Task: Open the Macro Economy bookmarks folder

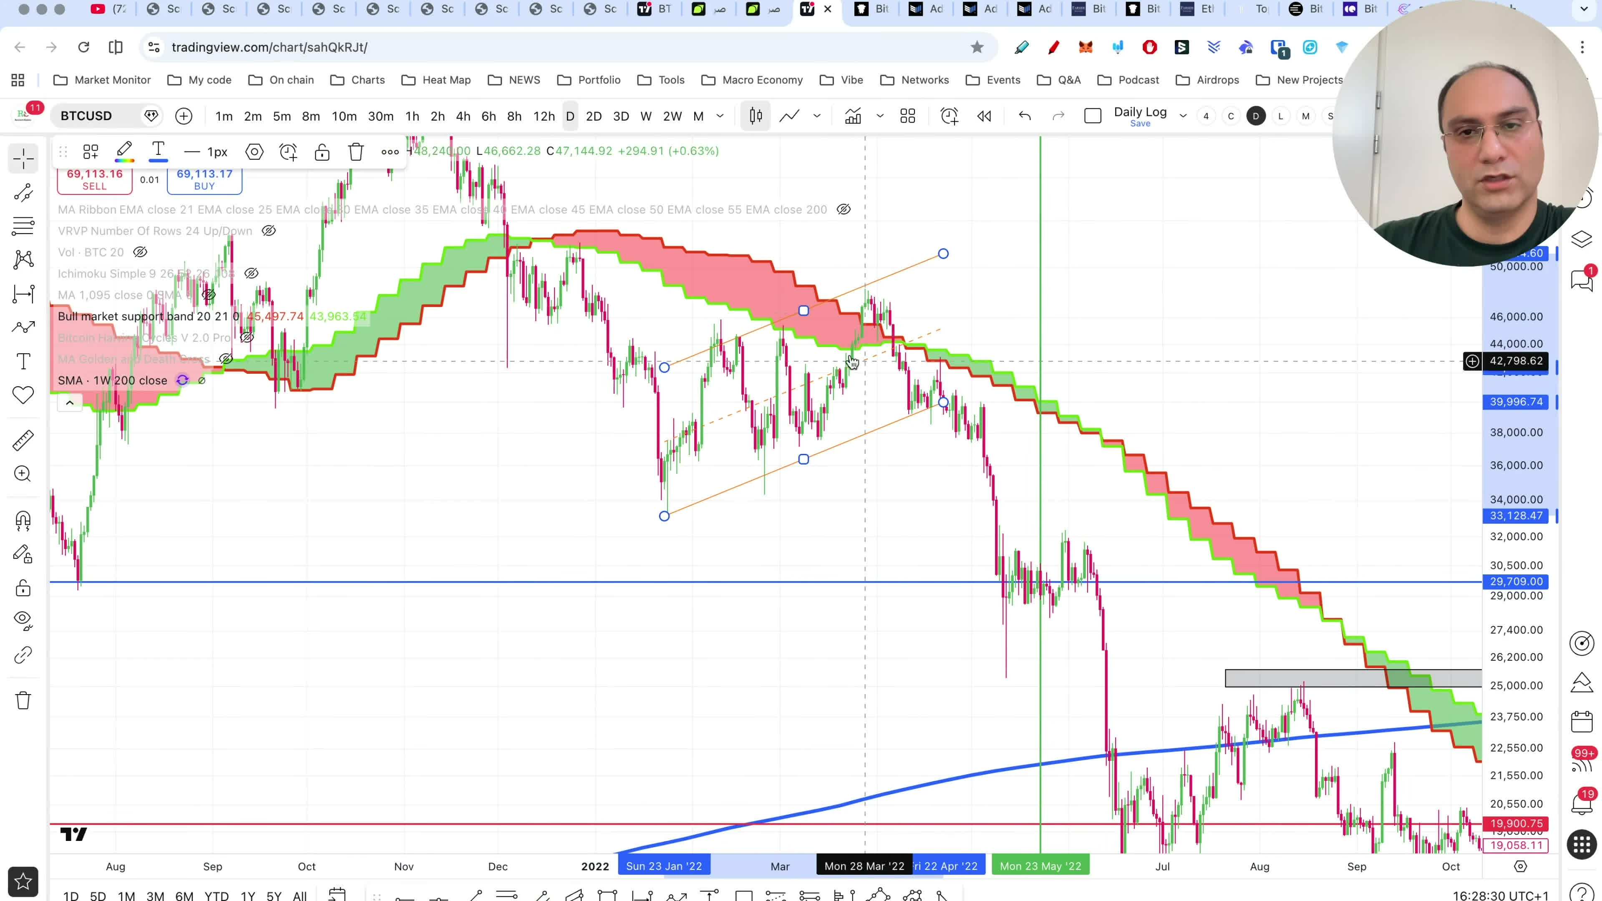Action: click(x=752, y=80)
